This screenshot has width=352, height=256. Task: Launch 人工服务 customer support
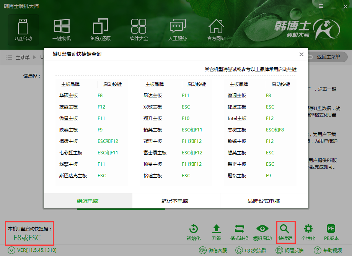click(178, 29)
